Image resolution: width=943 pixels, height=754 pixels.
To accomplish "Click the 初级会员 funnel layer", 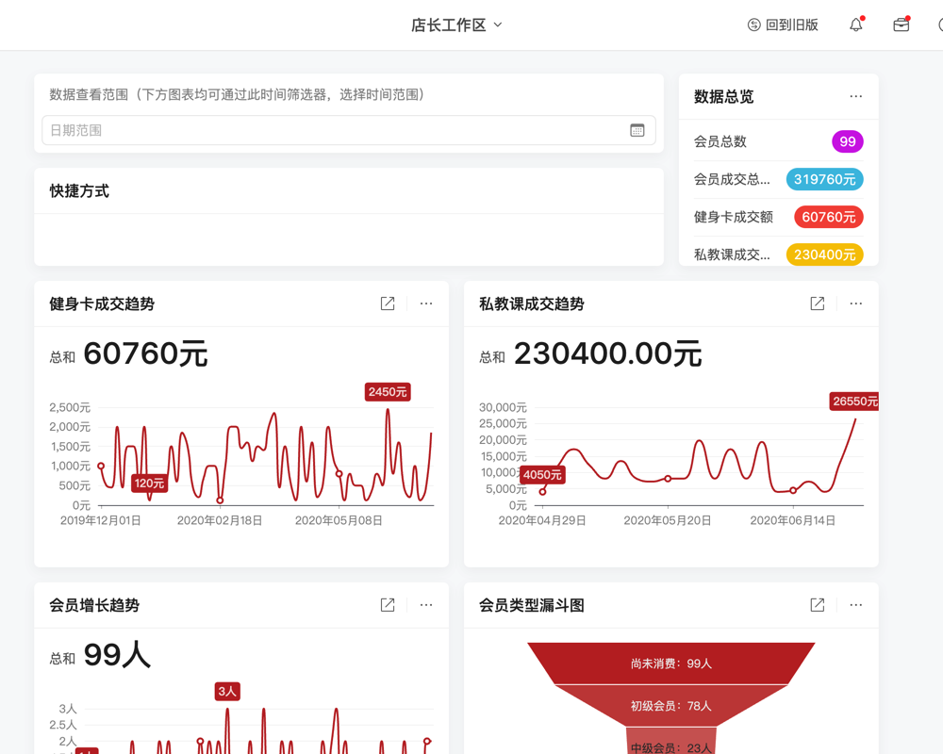I will 670,704.
